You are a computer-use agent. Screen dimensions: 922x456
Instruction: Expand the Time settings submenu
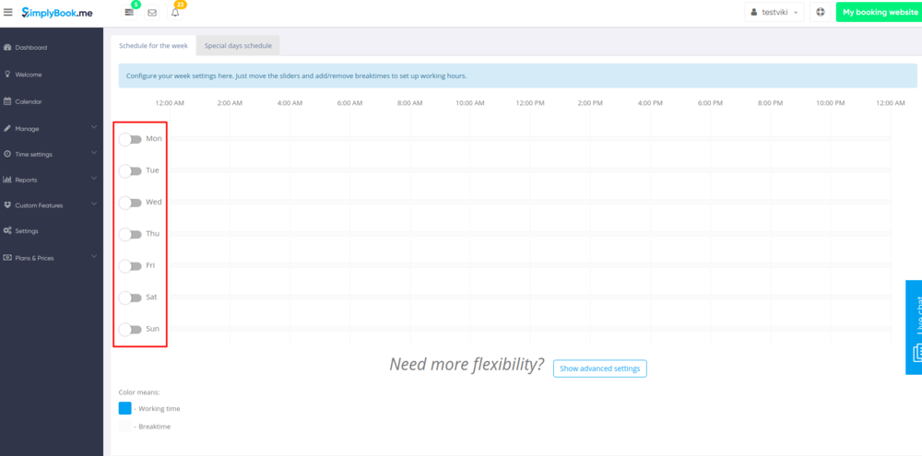tap(51, 154)
